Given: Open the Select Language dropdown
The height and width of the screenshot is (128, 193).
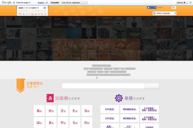Looking at the screenshot, I should click(165, 13).
